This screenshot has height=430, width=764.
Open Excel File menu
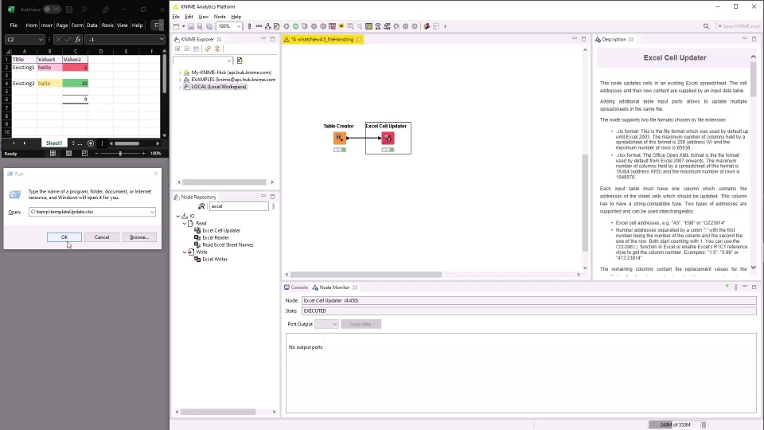[x=14, y=25]
